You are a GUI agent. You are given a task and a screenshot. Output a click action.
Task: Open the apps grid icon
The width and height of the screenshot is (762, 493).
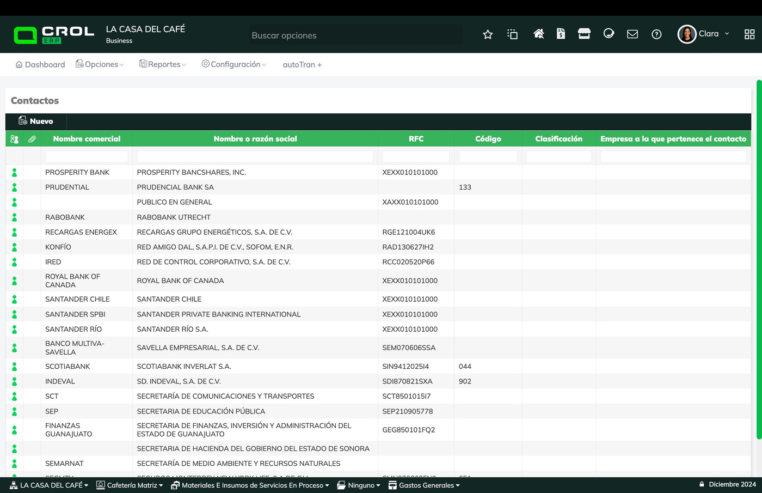click(x=749, y=34)
